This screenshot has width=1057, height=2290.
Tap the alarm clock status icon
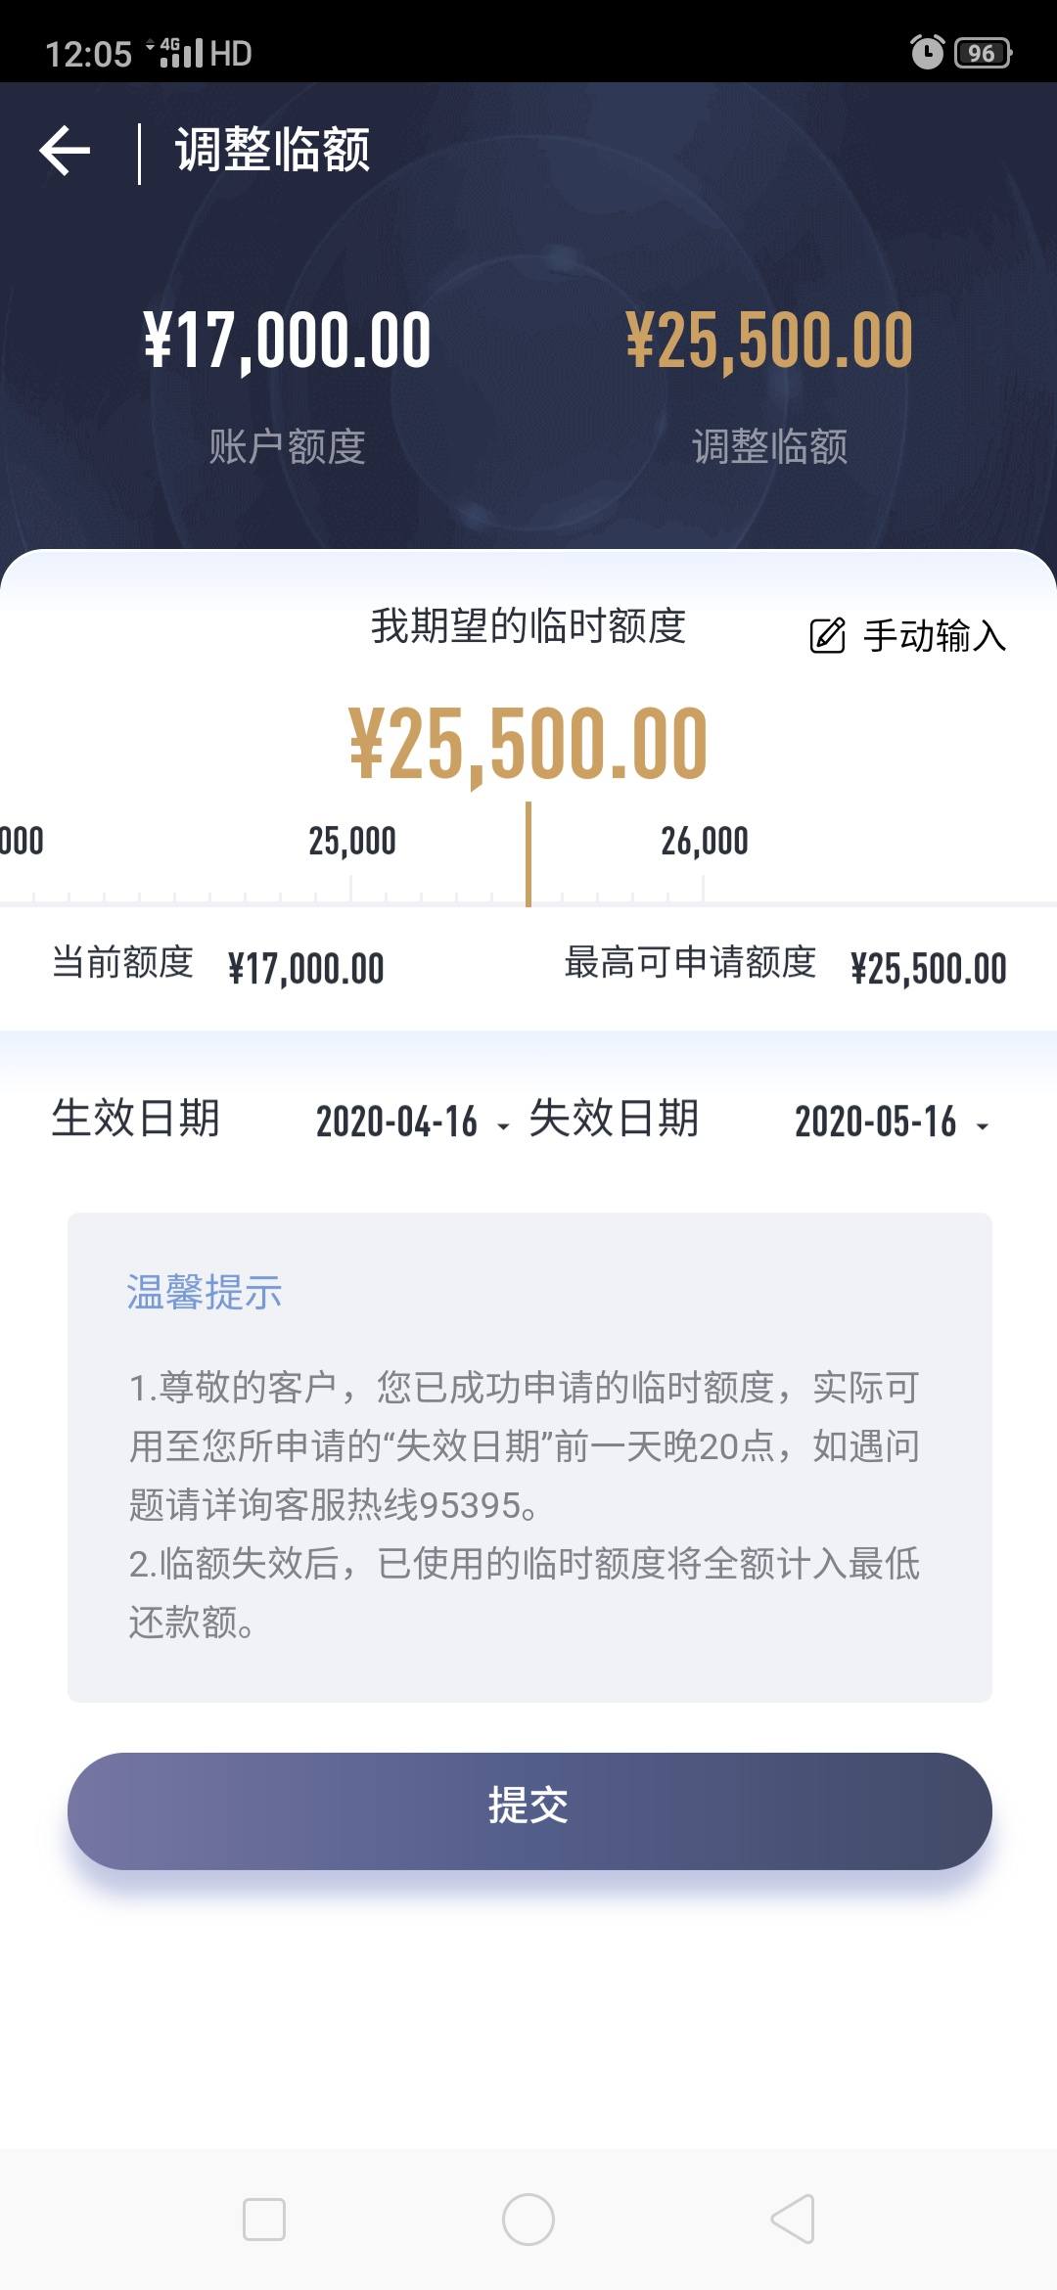tap(927, 52)
